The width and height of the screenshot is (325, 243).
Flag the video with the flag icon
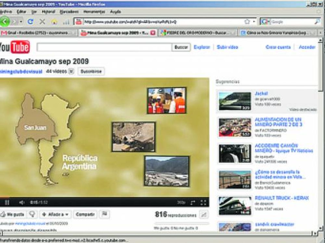click(x=104, y=214)
